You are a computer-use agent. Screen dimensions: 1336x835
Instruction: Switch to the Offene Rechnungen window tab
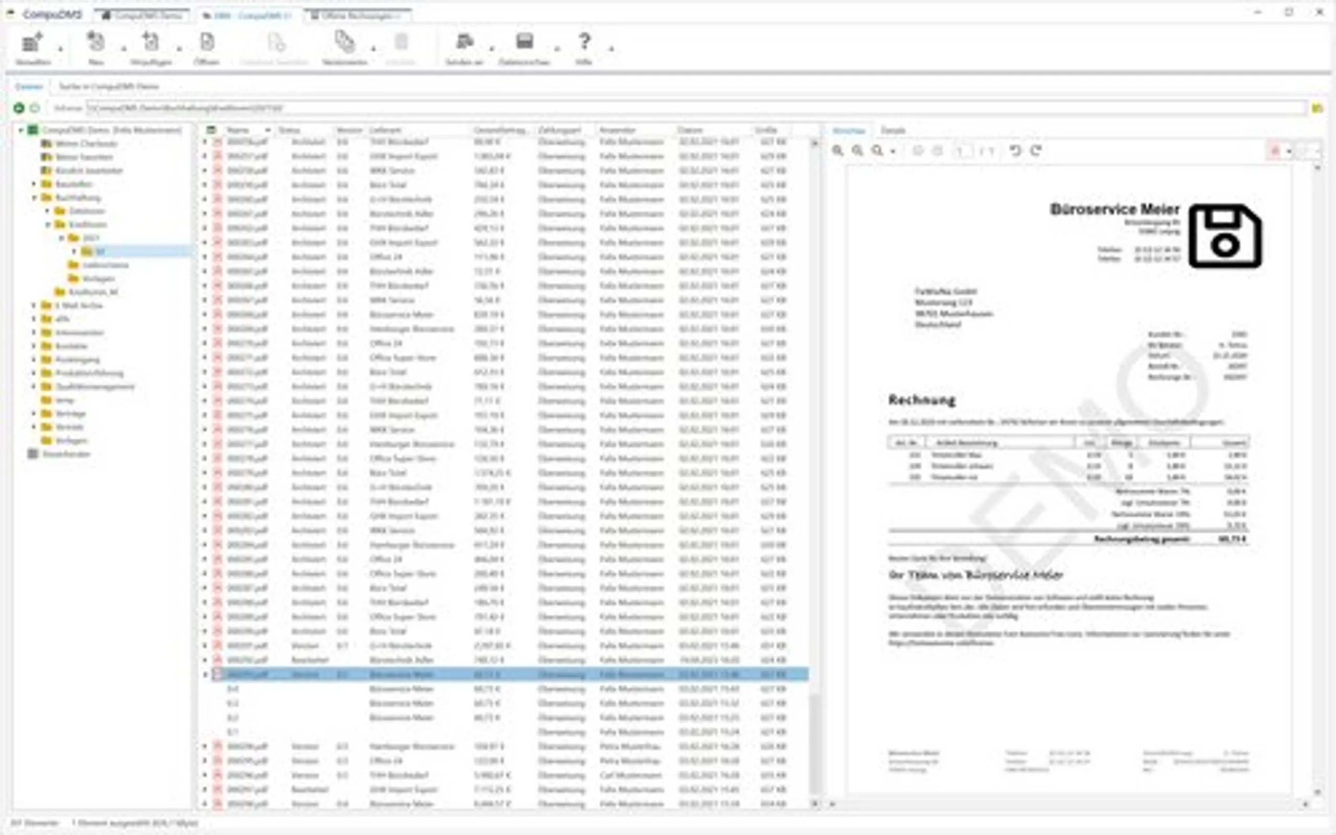tap(359, 16)
